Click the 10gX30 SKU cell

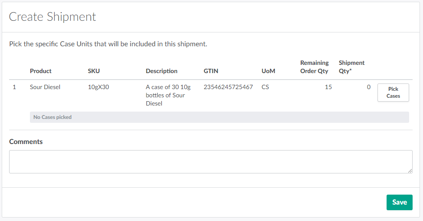(98, 87)
